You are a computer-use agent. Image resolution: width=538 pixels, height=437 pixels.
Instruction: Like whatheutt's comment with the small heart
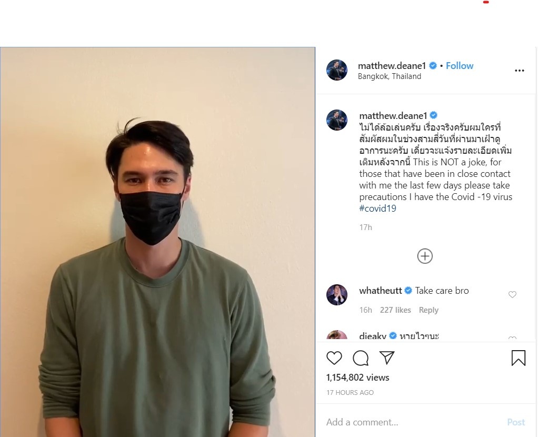[512, 294]
